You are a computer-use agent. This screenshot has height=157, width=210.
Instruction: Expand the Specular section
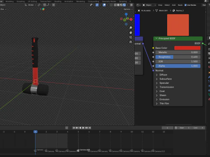157,83
